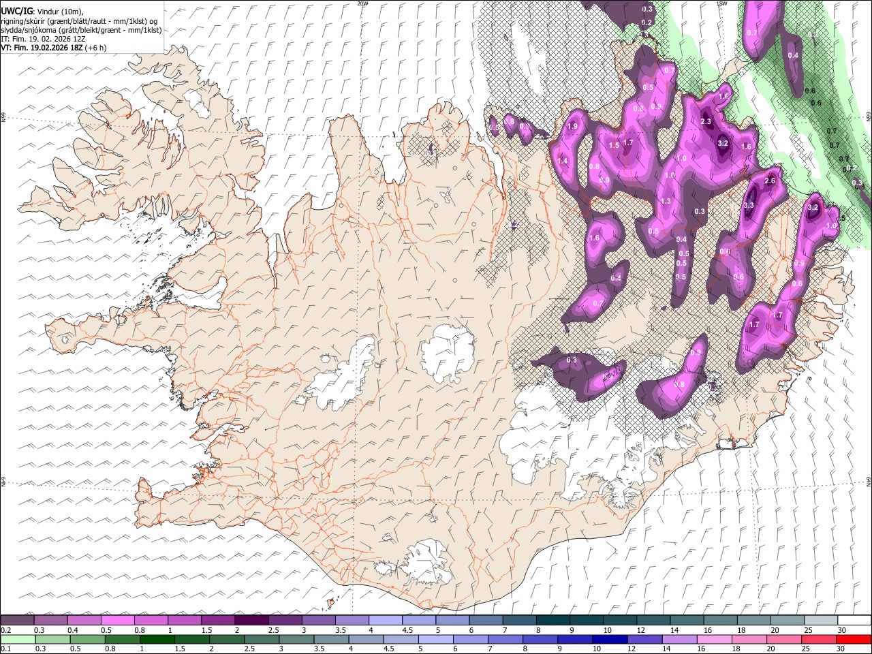The width and height of the screenshot is (872, 654).
Task: Click the white snow legend swatch labeled 30
Action: pos(854,620)
